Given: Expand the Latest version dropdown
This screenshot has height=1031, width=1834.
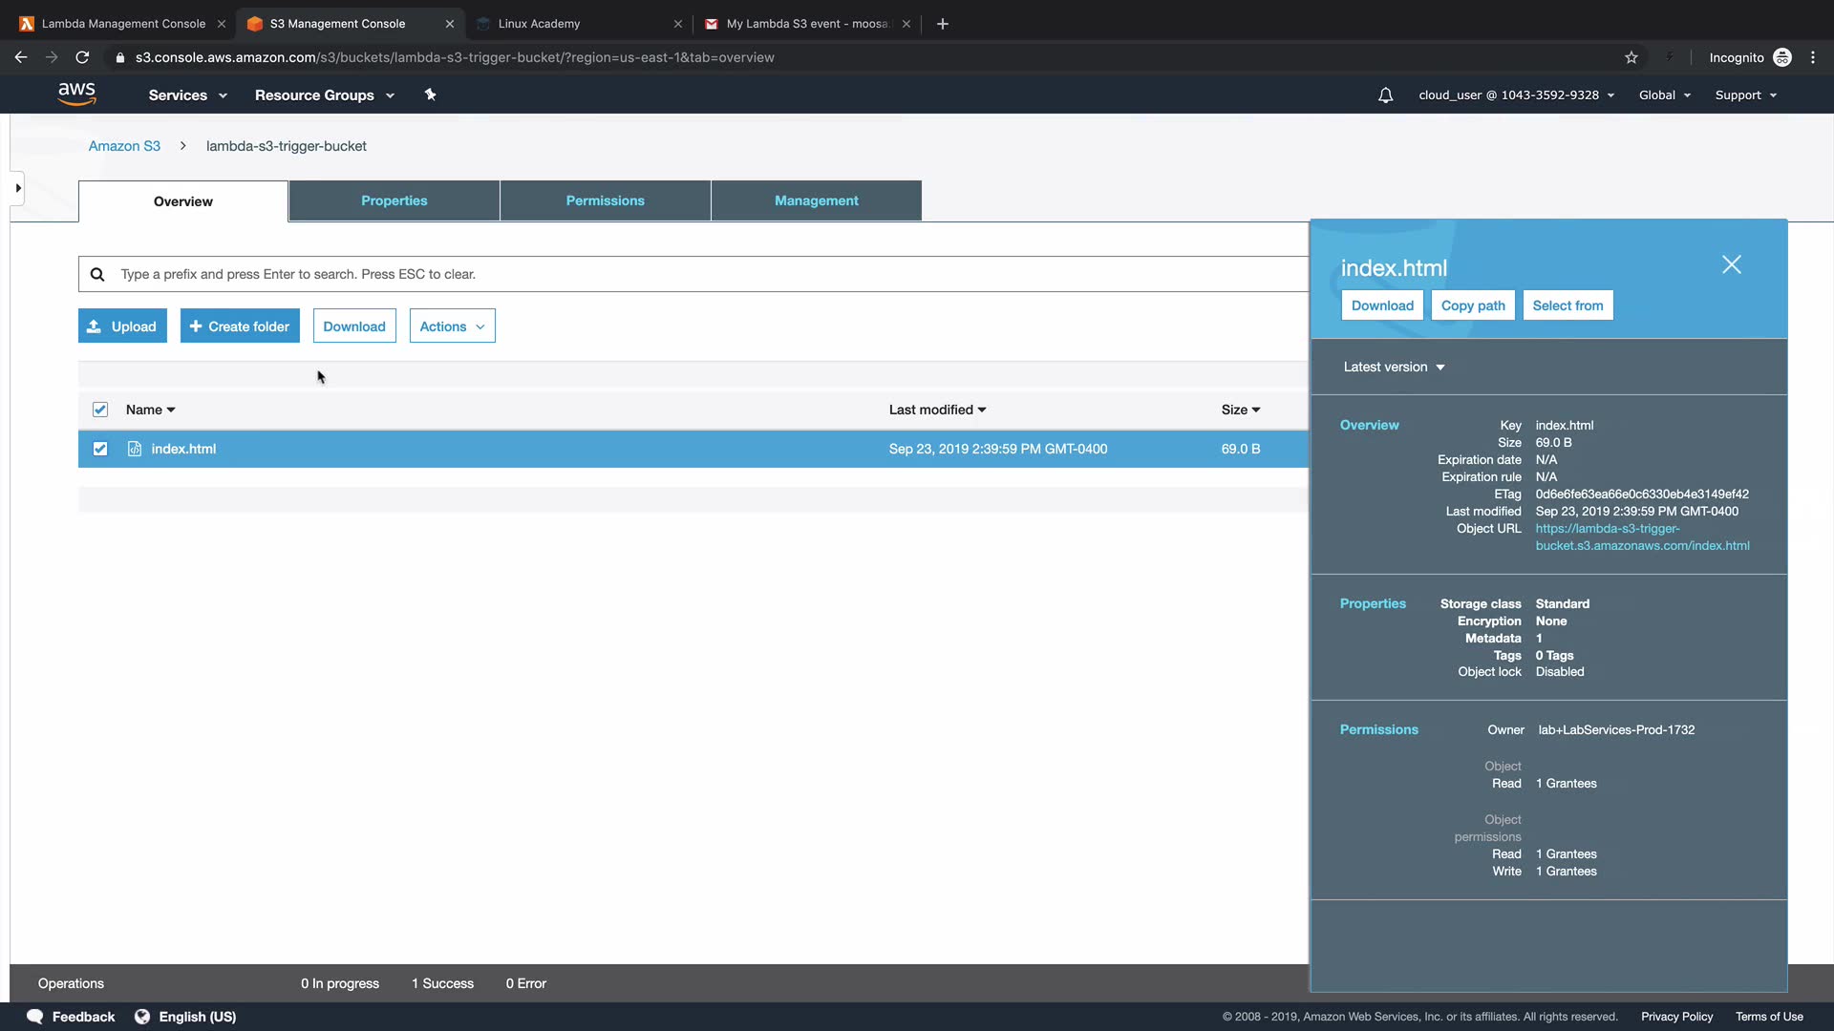Looking at the screenshot, I should [1394, 367].
